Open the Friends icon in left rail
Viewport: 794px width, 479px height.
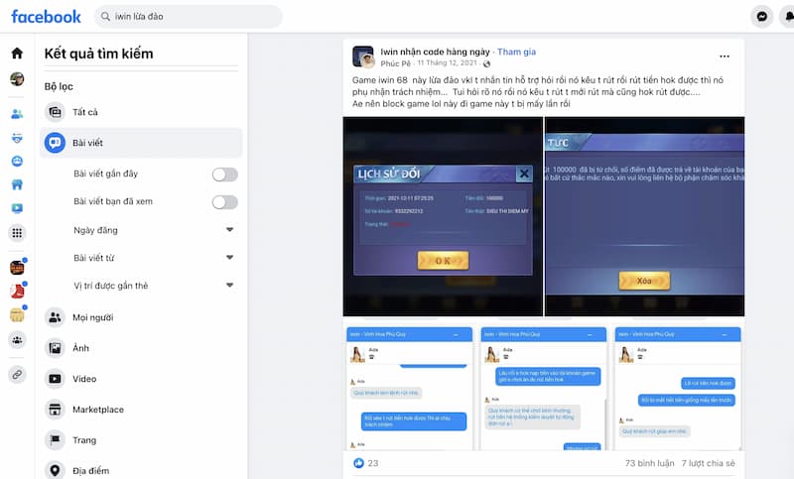tap(17, 113)
